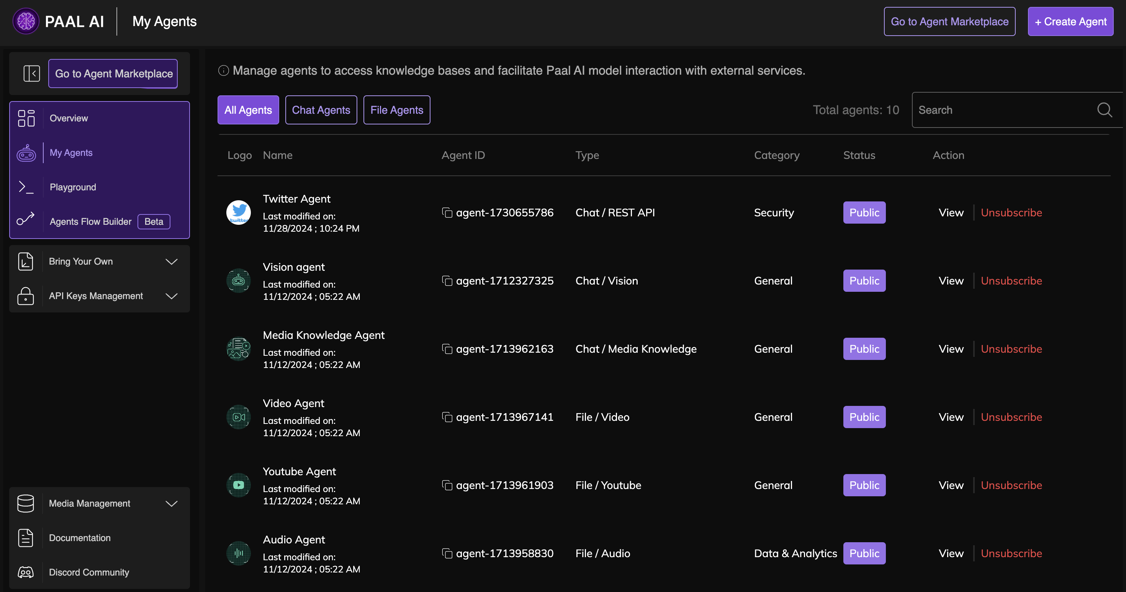Viewport: 1126px width, 592px height.
Task: Expand API Keys Management chevron
Action: pyautogui.click(x=171, y=296)
